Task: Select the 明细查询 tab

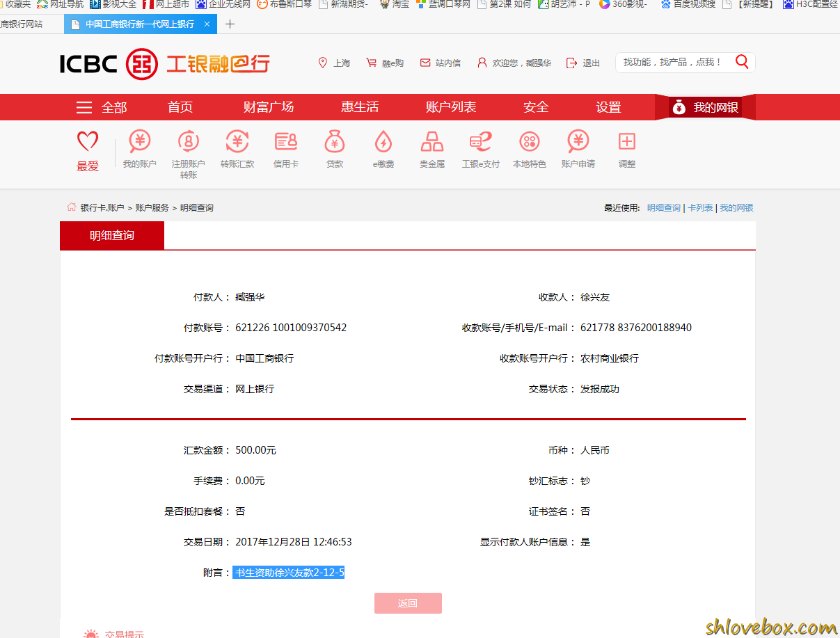Action: pyautogui.click(x=112, y=235)
